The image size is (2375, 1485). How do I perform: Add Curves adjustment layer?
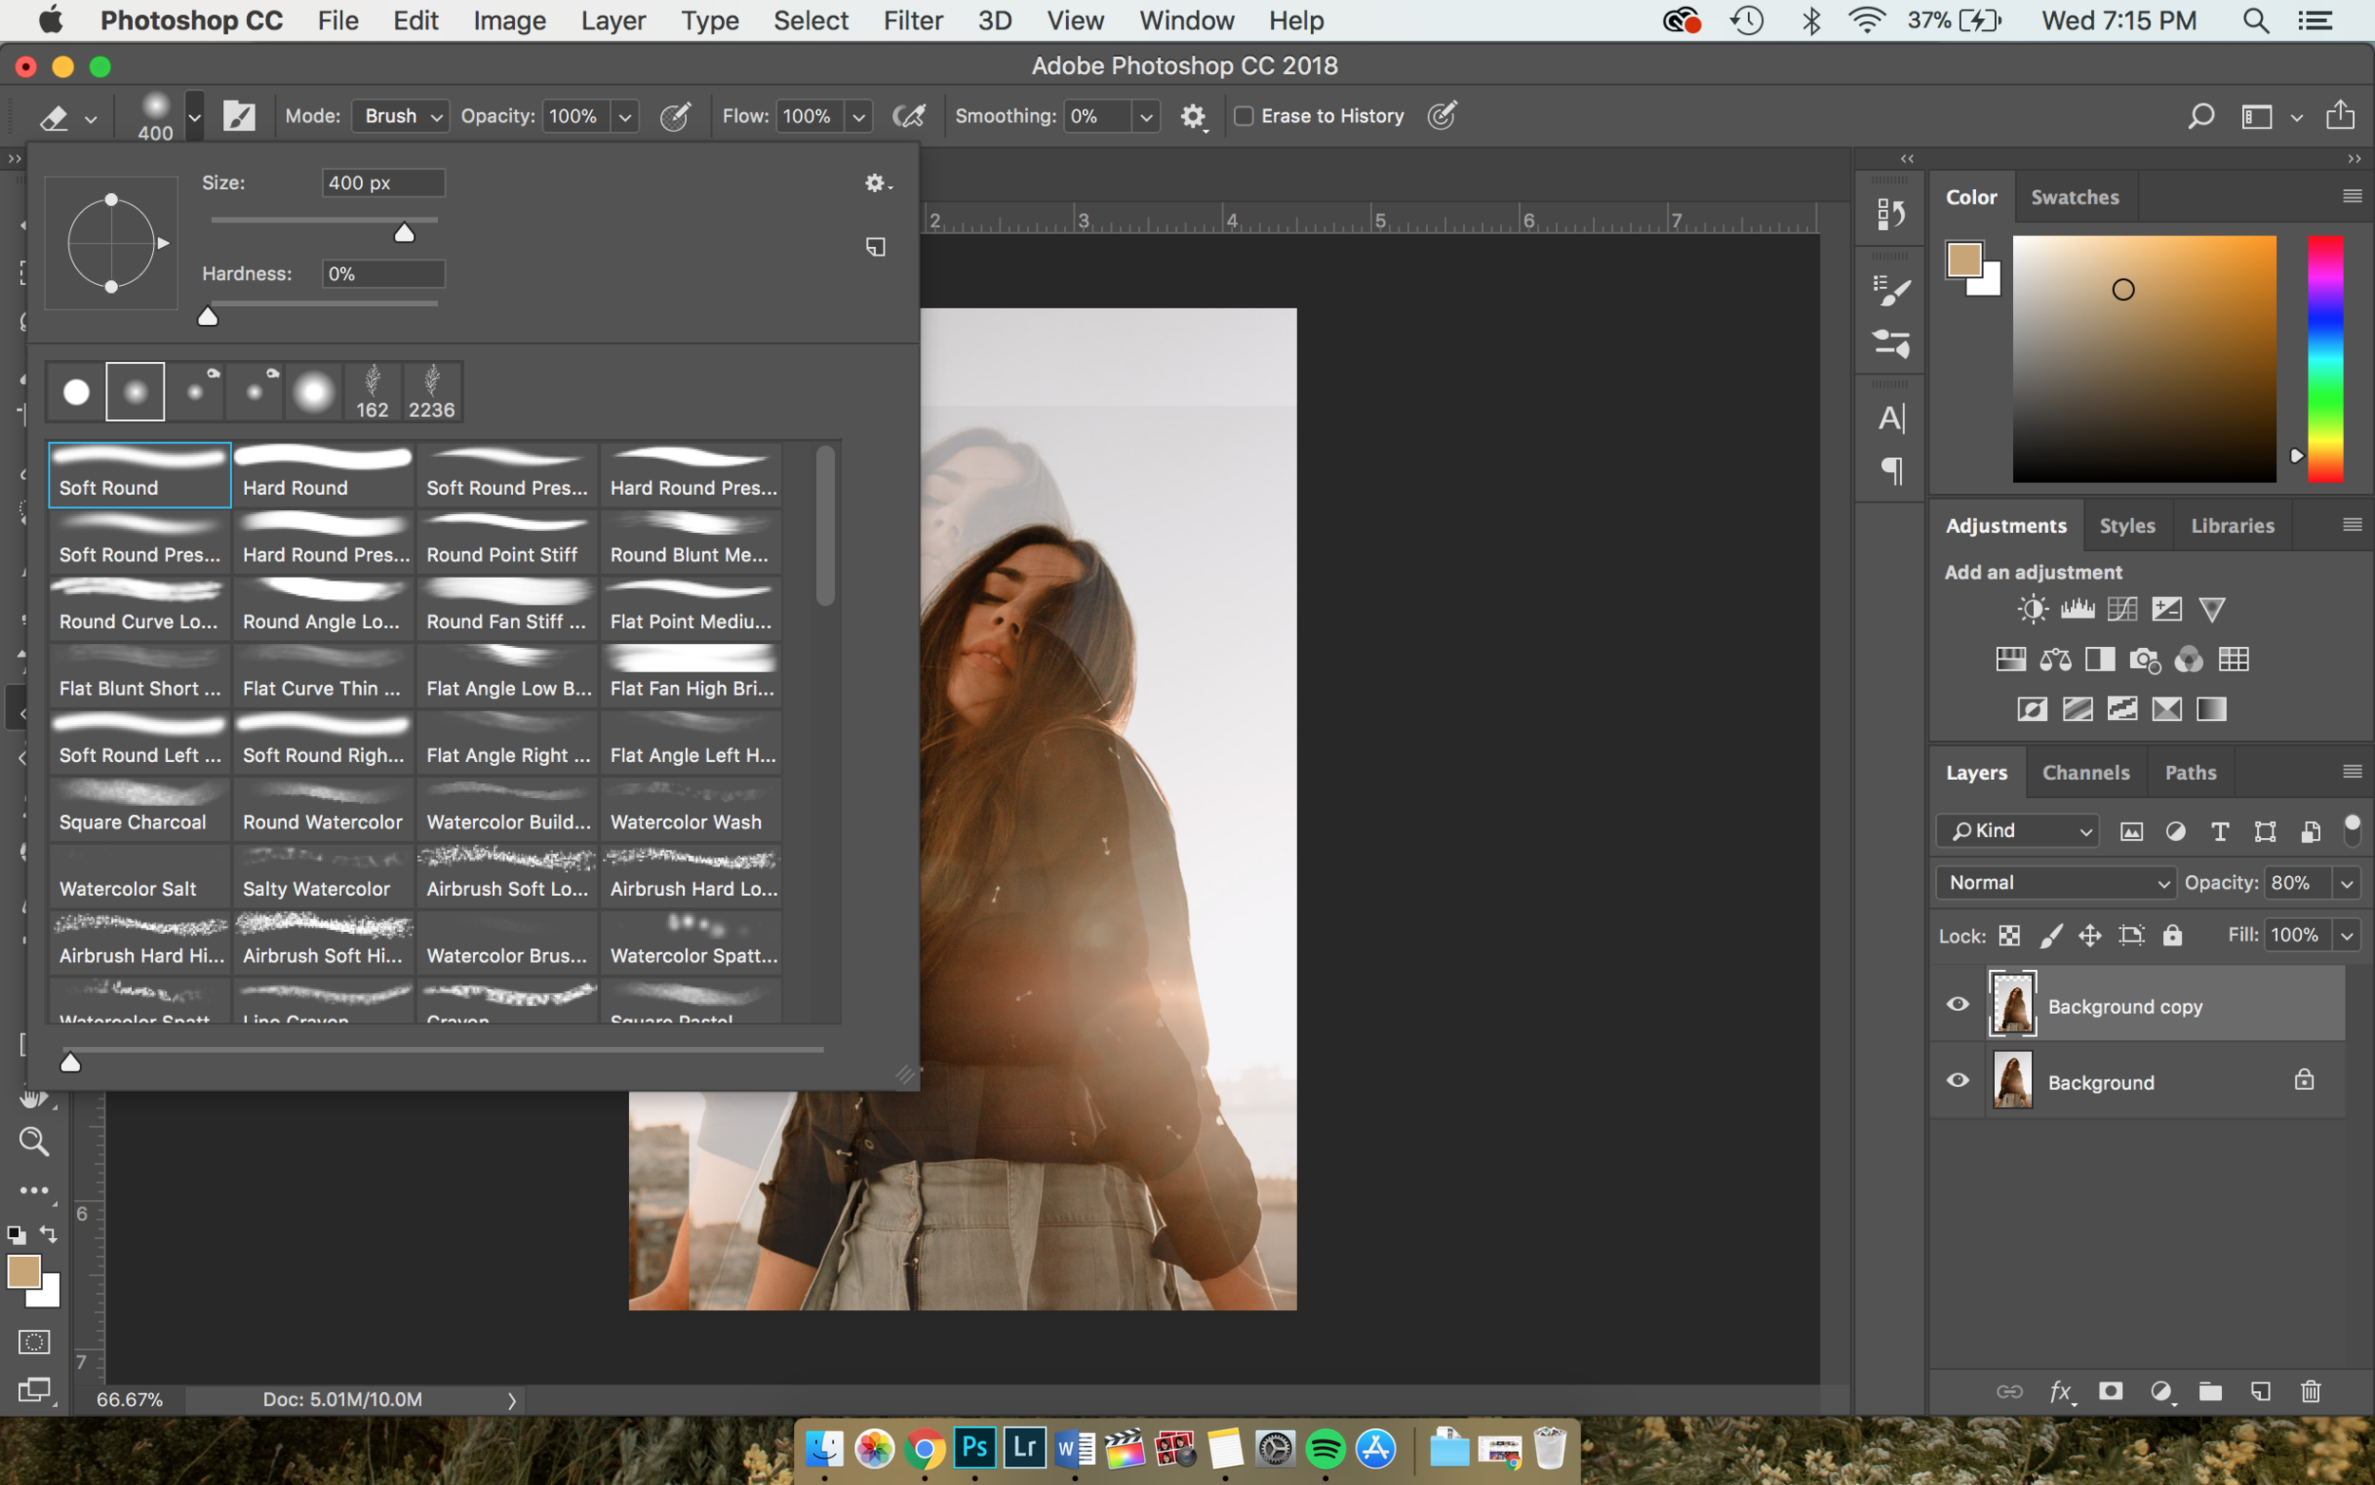[x=2121, y=610]
